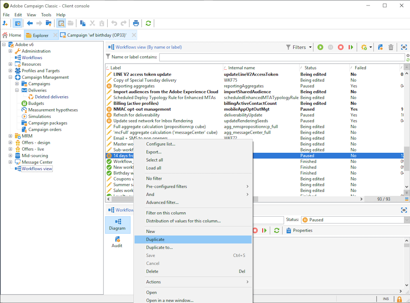This screenshot has height=303, width=410.
Task: Switch to Campaign 'wf birthday (OP33)' tab
Action: click(96, 35)
